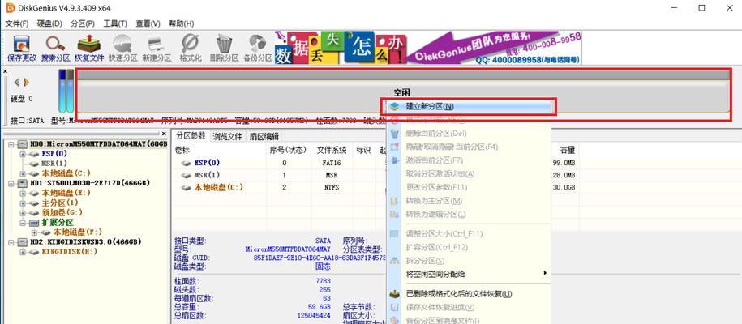Viewport: 742px width, 324px height.
Task: Click the FAT16 cell in the file system column
Action: 331,163
